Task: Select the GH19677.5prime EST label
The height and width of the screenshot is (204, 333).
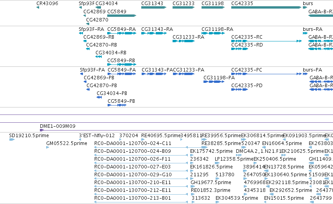Action: [x=211, y=183]
